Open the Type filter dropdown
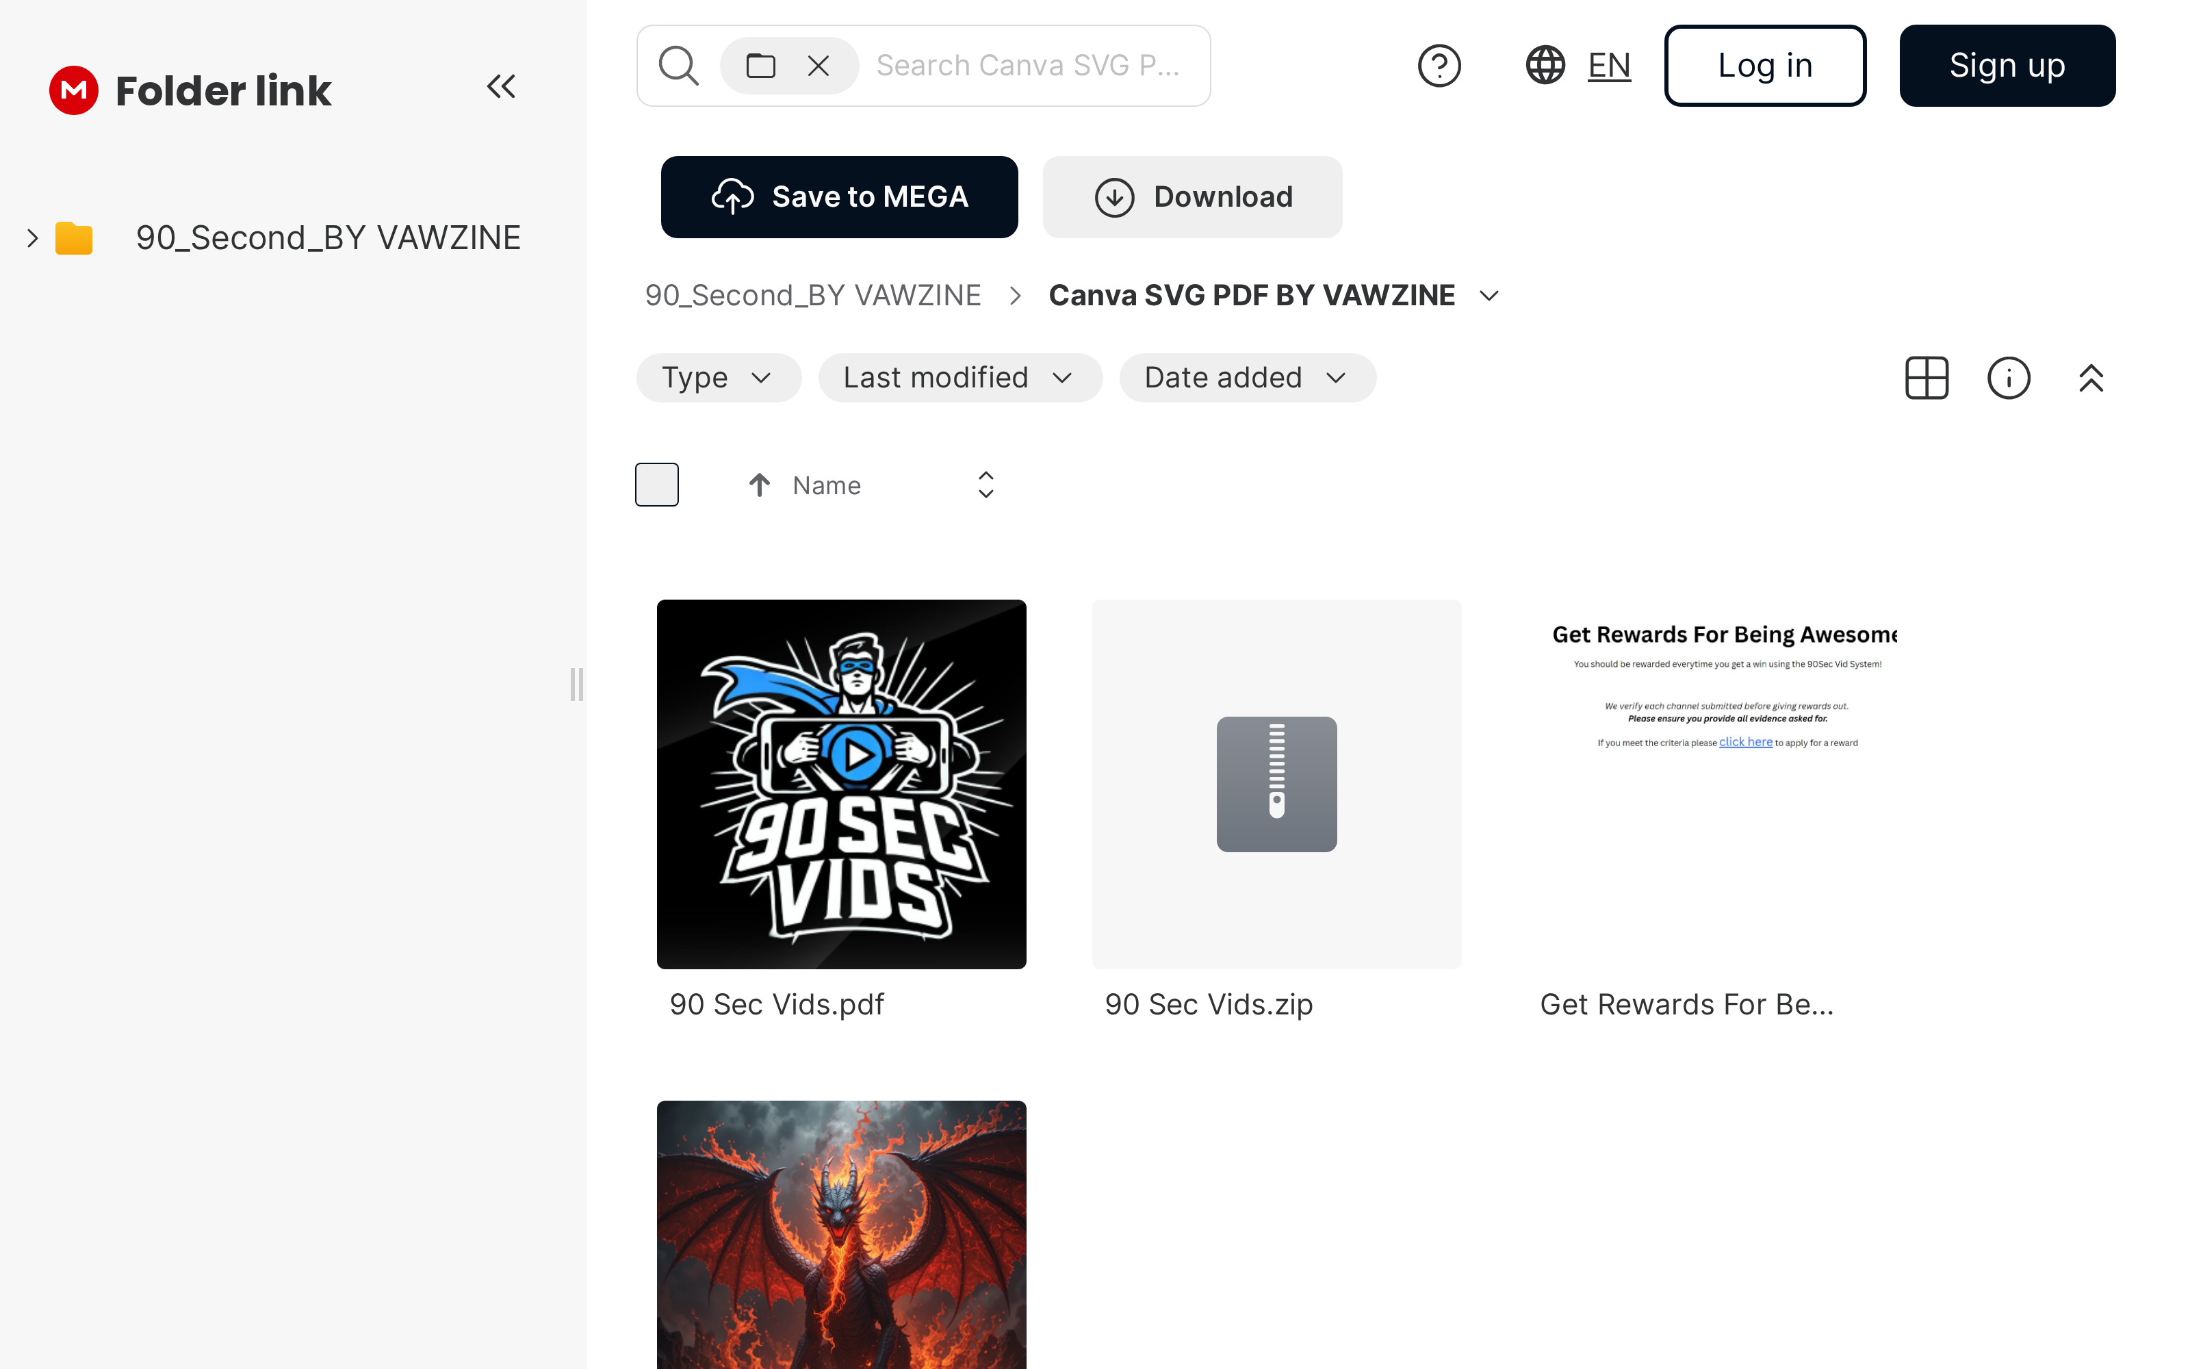Screen dimensions: 2190x1369 (719, 378)
